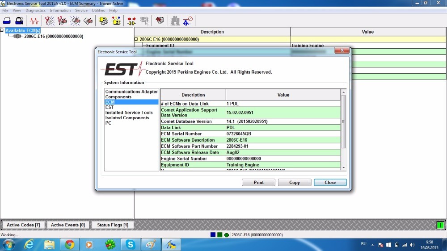
Task: Click the ECM Summary toolbar icon
Action: click(x=104, y=21)
